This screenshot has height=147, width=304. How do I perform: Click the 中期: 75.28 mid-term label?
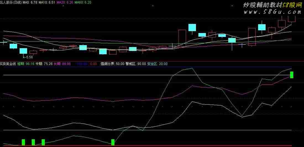[x=44, y=64]
